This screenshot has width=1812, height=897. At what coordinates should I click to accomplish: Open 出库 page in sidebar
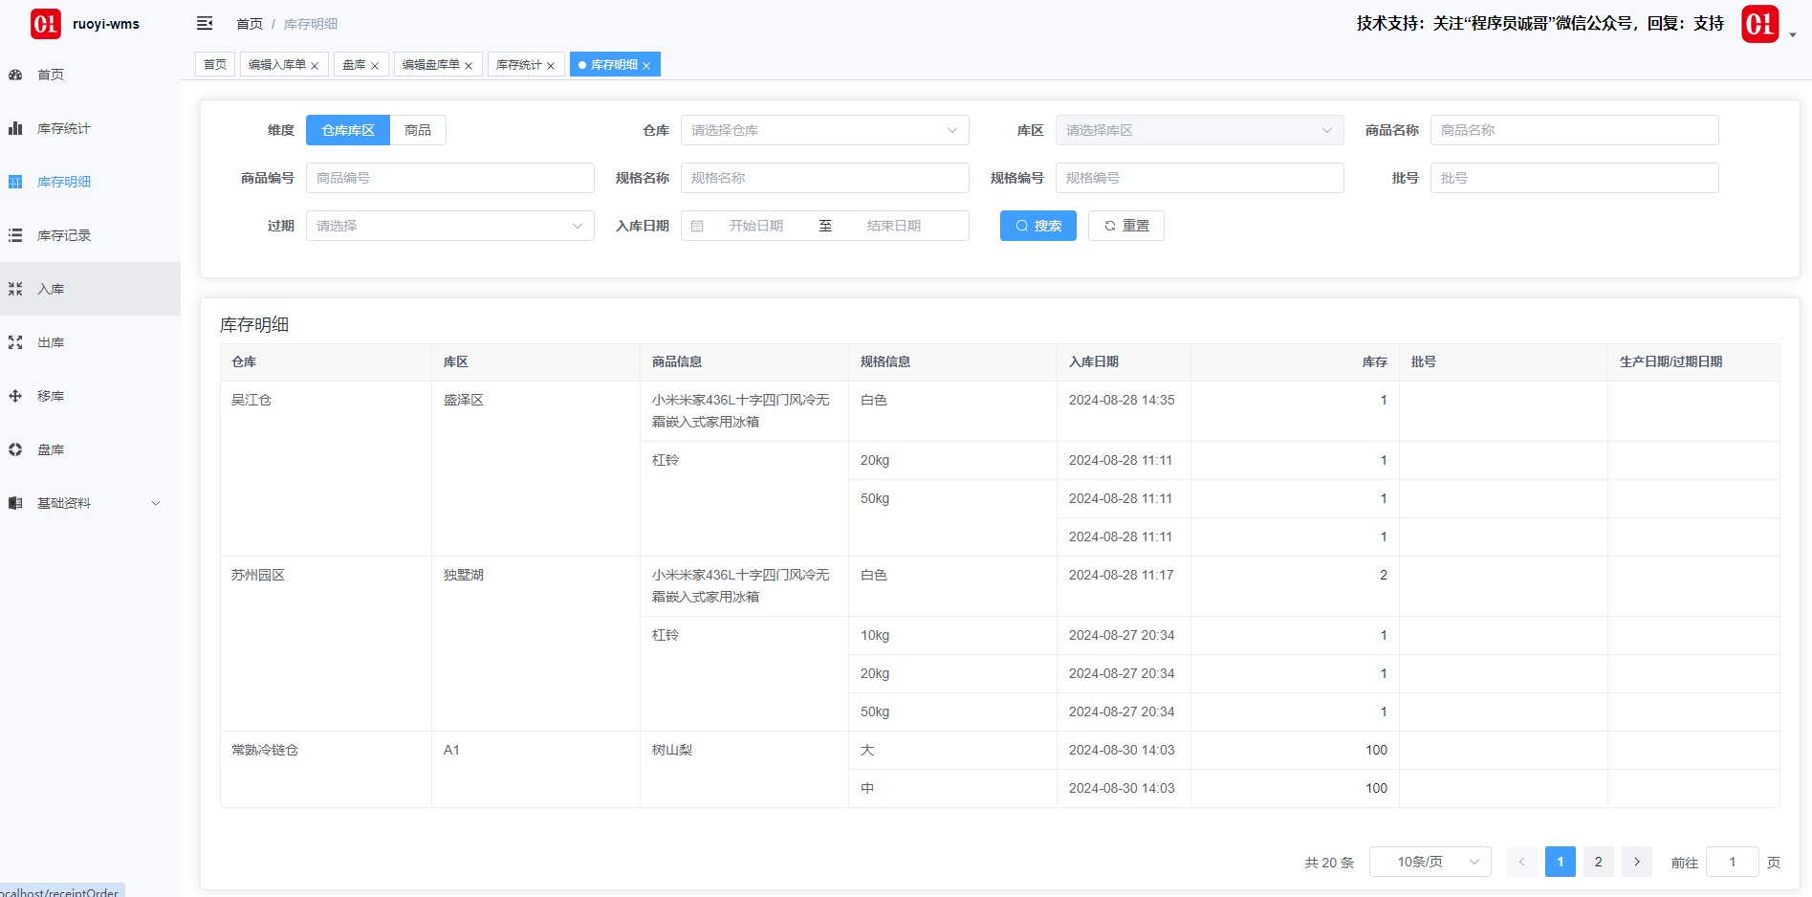pos(90,342)
